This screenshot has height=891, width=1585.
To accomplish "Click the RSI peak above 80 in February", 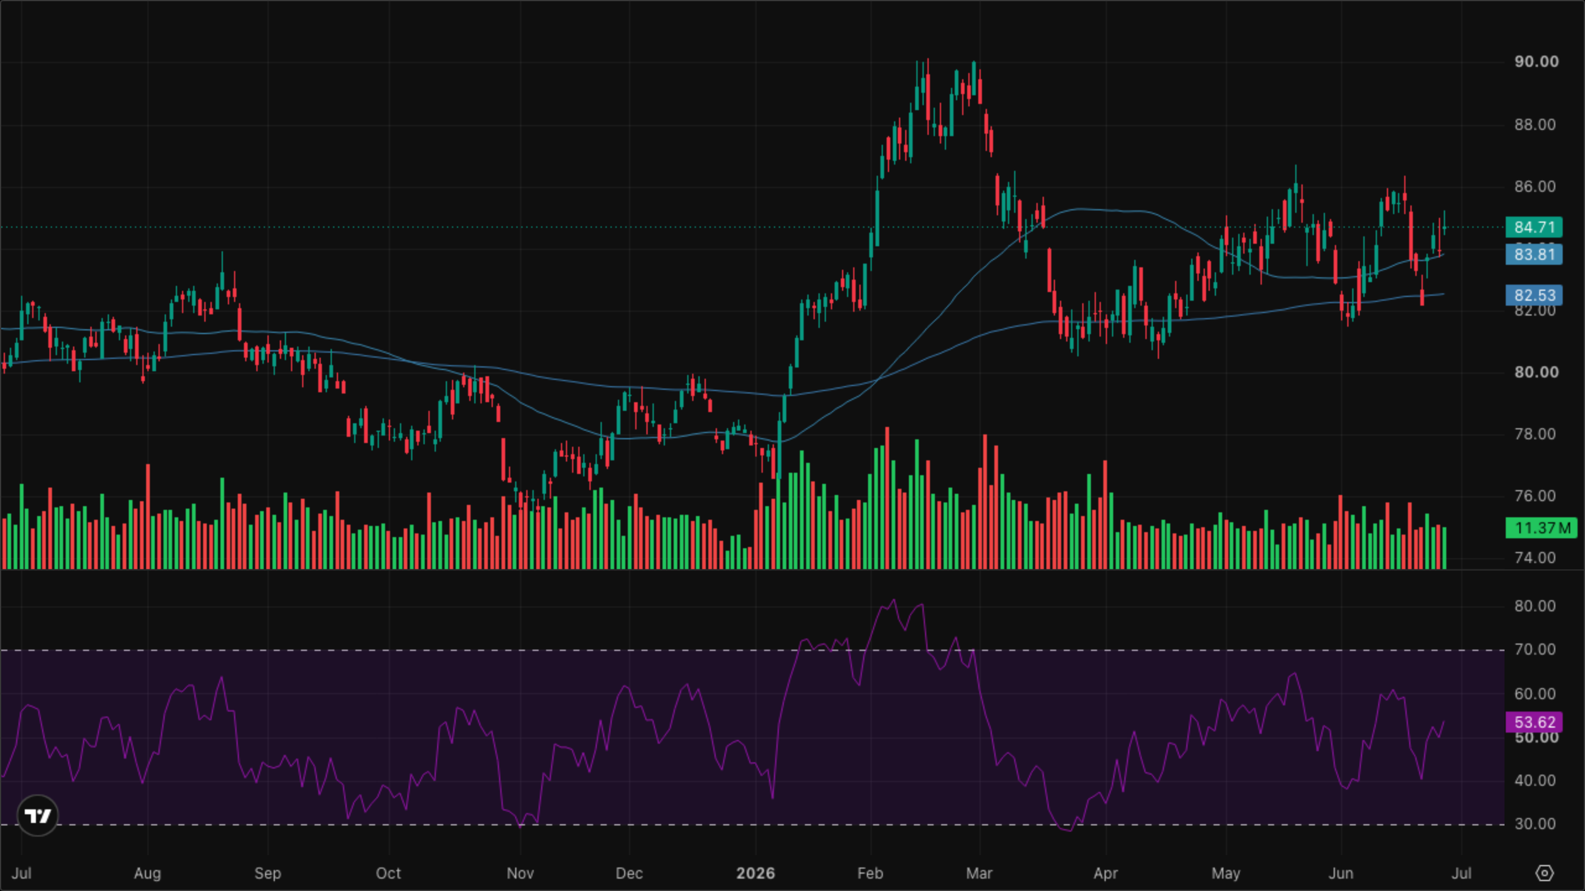I will point(893,600).
